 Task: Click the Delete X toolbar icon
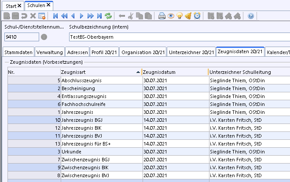point(33,16)
